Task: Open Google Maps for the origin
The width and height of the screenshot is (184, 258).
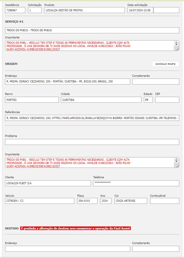Action: [165, 64]
